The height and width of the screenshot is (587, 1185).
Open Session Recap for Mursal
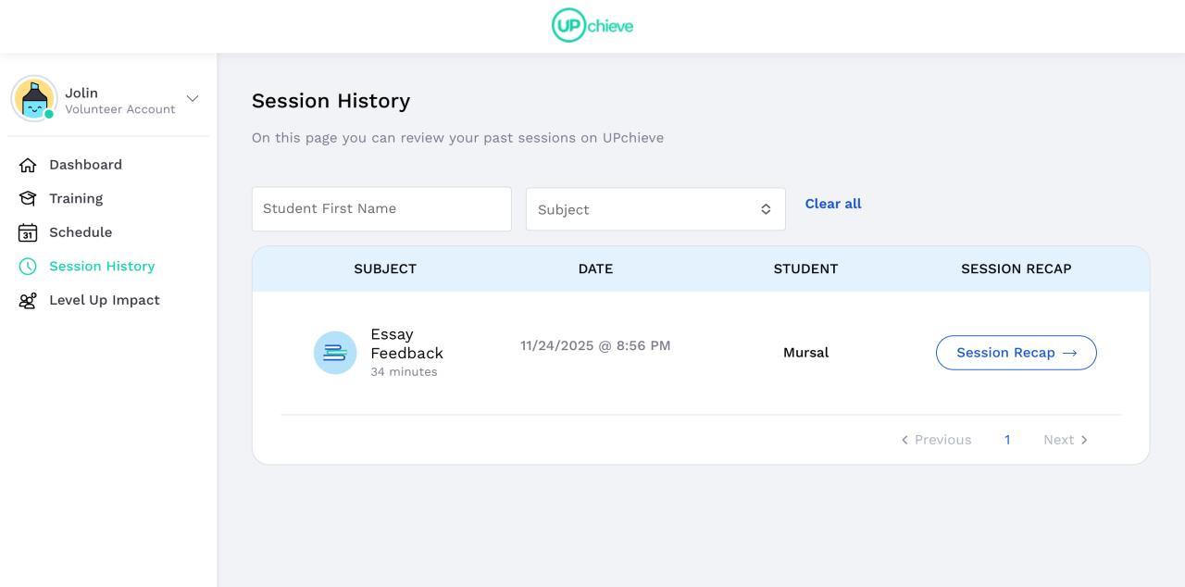pos(1016,353)
